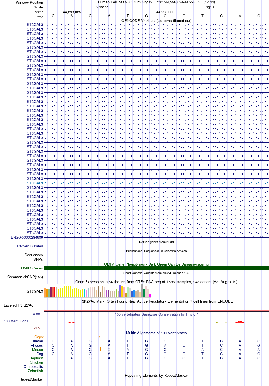This screenshot has width=269, height=386.
Task: Click the red H3K27Ac signal bar
Action: point(156,310)
